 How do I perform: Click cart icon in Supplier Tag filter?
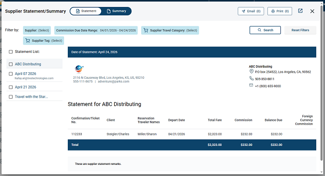(27, 41)
